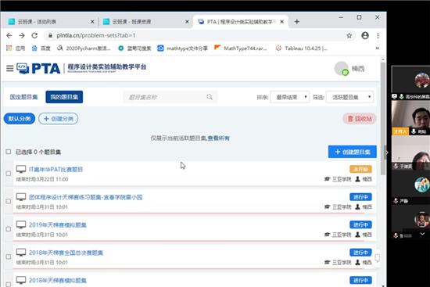Image resolution: width=430 pixels, height=287 pixels.
Task: Bookmark this page with the star icon
Action: click(x=349, y=36)
